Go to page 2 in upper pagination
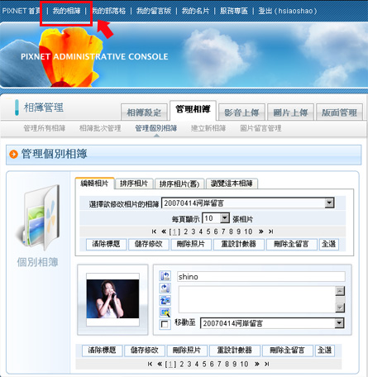 click(186, 231)
